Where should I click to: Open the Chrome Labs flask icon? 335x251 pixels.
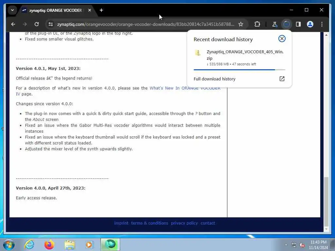(275, 24)
